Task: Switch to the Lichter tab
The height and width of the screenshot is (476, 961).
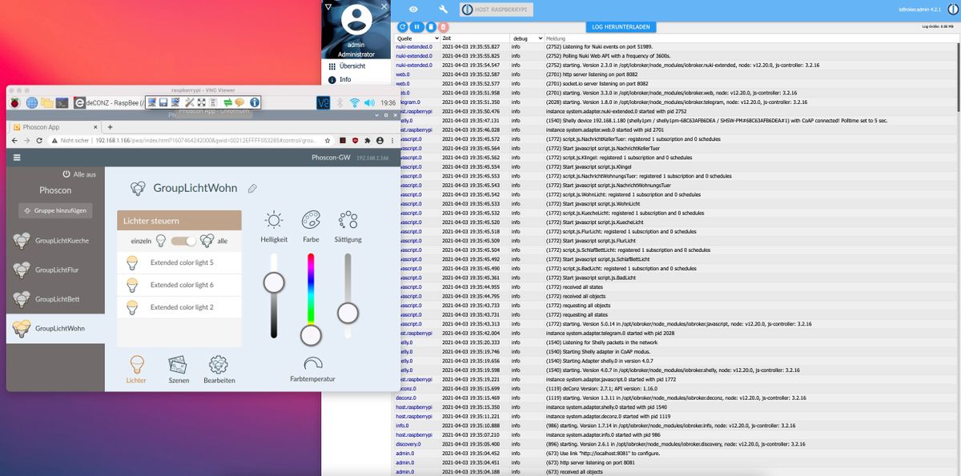Action: (137, 370)
